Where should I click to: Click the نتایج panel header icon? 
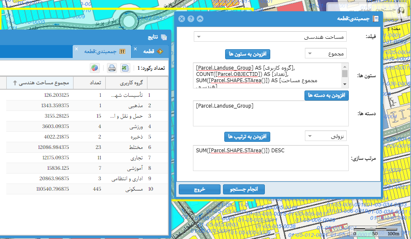(164, 37)
